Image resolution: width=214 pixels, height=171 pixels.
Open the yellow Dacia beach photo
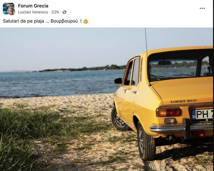[106, 99]
